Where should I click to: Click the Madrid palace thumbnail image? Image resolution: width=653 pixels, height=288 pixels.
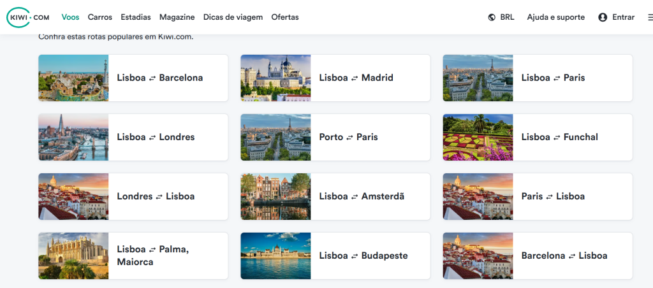pyautogui.click(x=275, y=78)
